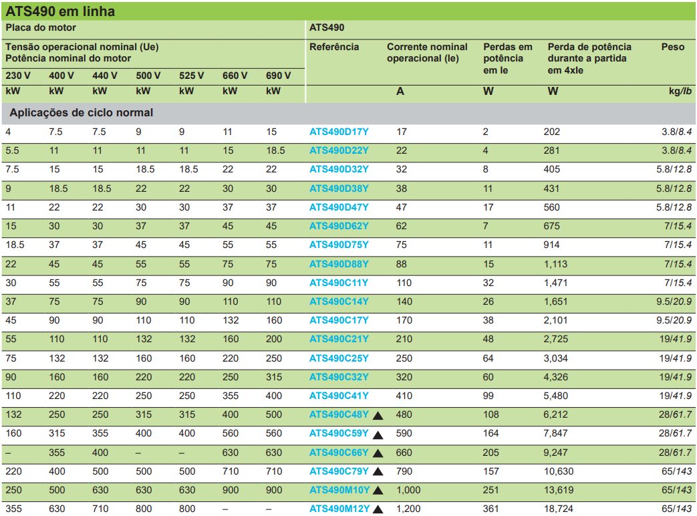Select start loss 1,113 in ATS490D88Y row
The width and height of the screenshot is (697, 516).
tap(555, 264)
